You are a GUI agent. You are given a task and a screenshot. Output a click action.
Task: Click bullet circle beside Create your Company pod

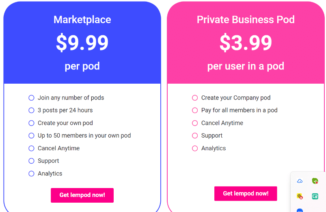[195, 98]
